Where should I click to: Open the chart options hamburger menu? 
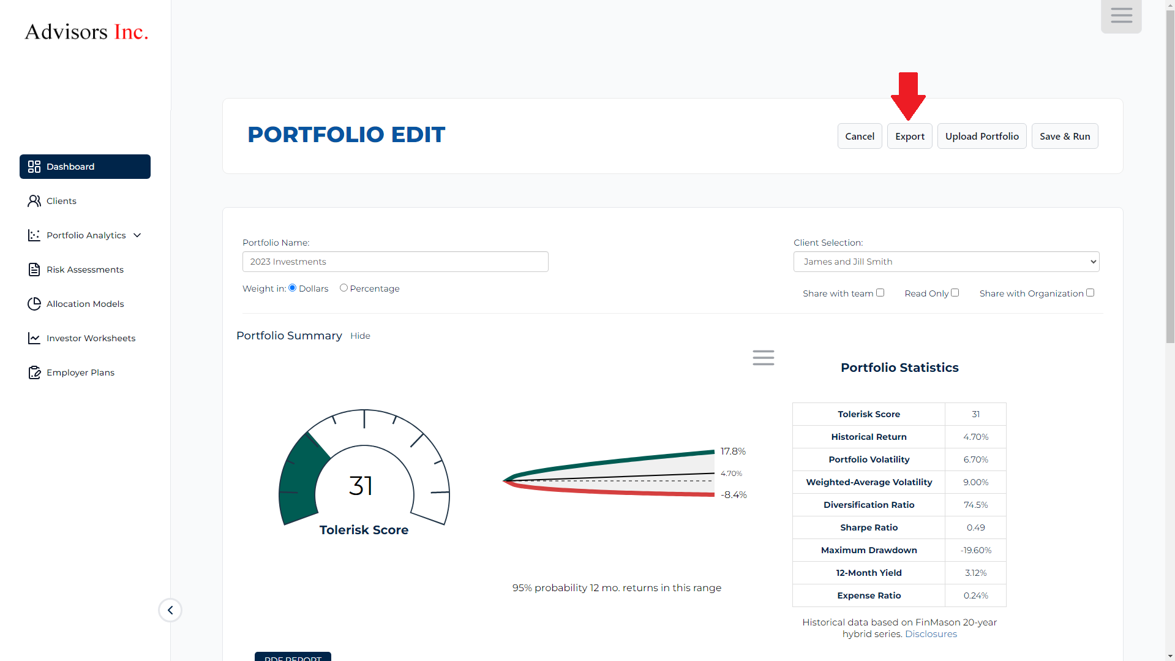(763, 358)
